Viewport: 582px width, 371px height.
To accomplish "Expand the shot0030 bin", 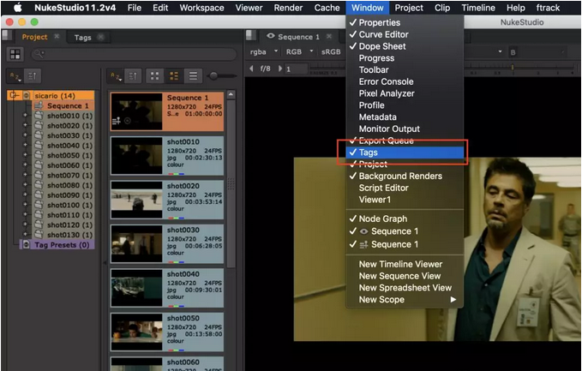I will pyautogui.click(x=25, y=135).
